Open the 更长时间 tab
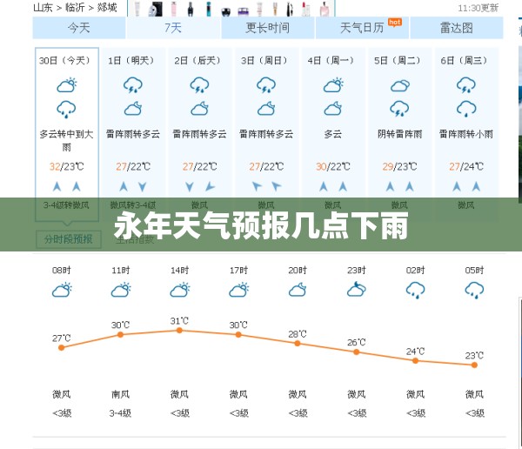This screenshot has height=449, width=522. 268,28
